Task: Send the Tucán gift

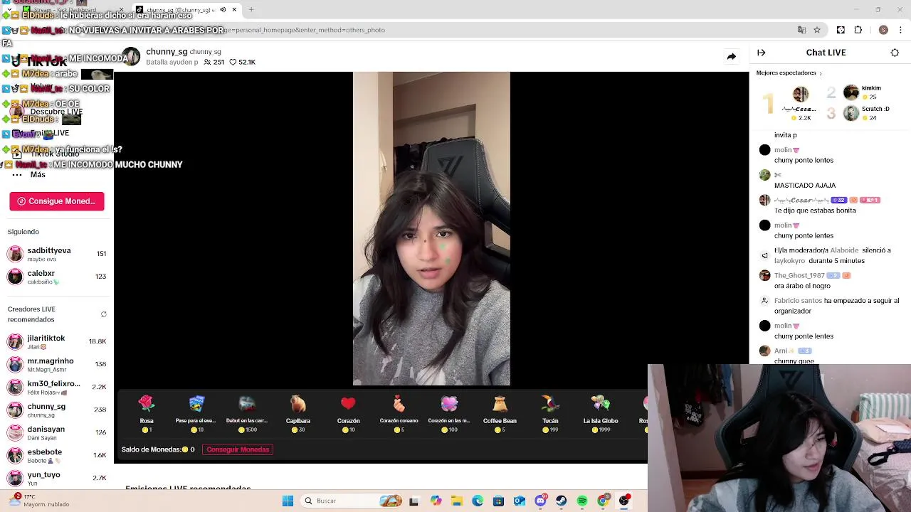Action: pos(550,414)
